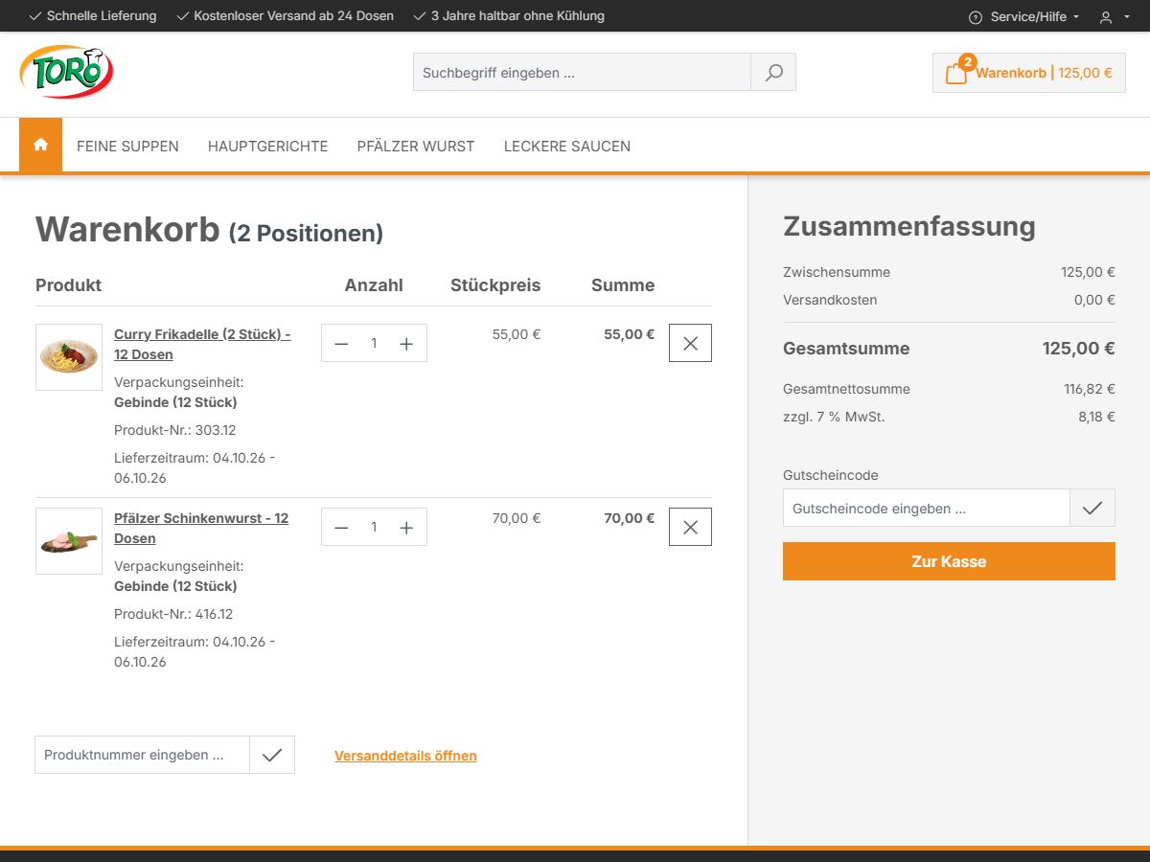Click the 116,82 € net total value
Viewport: 1150px width, 862px height.
pos(1090,389)
